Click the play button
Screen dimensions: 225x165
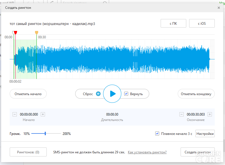[x=112, y=94]
